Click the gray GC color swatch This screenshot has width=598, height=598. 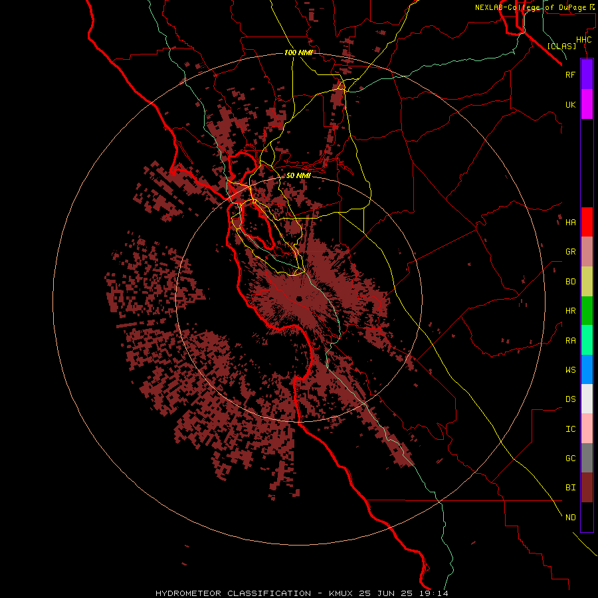587,458
